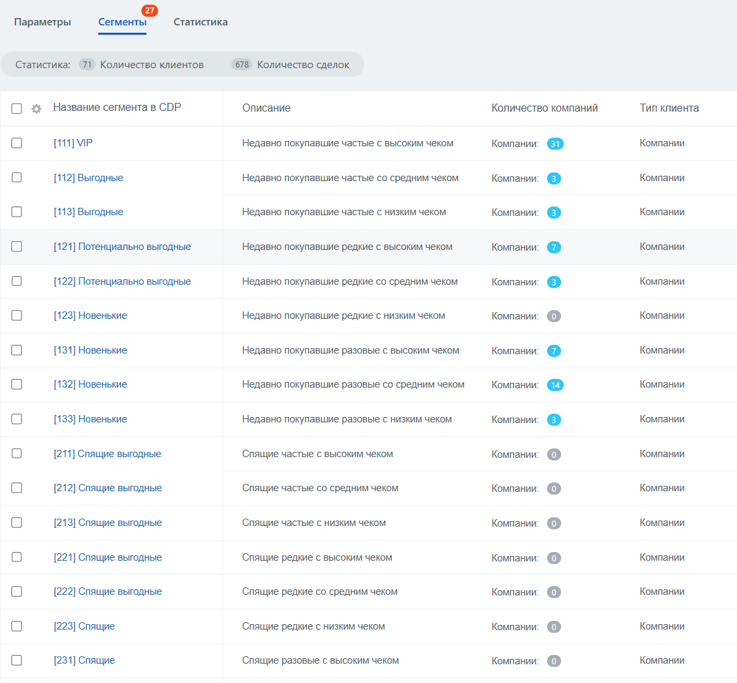Tick the select-all checkbox in the header
The image size is (737, 683).
(17, 108)
